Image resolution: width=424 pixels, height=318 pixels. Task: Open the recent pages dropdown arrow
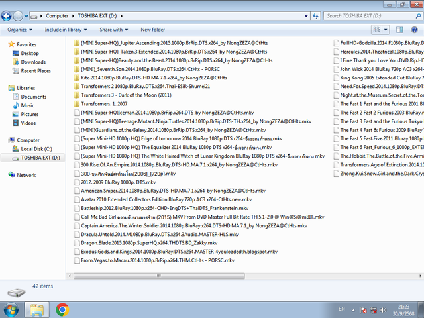26,16
